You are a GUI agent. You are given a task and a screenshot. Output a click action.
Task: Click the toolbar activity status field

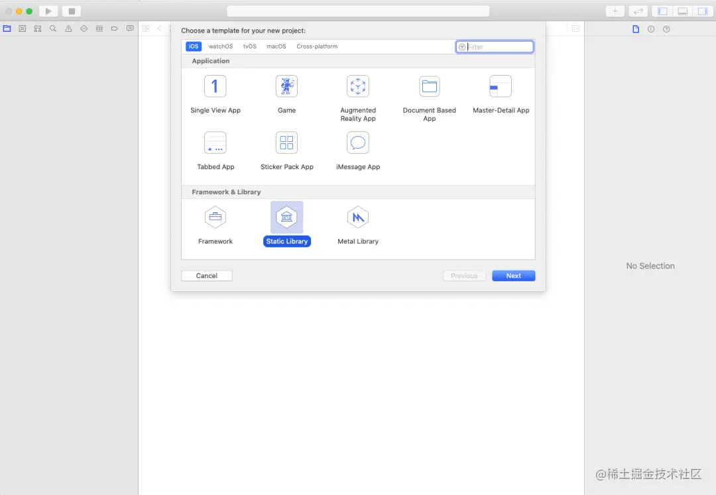pos(358,11)
